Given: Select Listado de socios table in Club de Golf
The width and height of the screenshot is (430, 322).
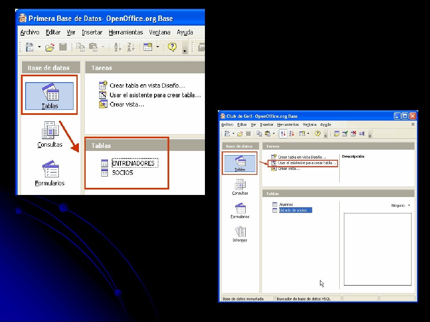Looking at the screenshot, I should 292,210.
